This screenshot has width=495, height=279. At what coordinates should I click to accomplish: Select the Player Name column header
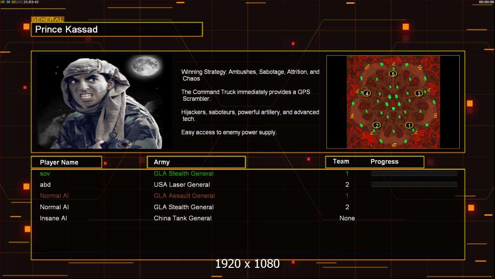pos(66,162)
